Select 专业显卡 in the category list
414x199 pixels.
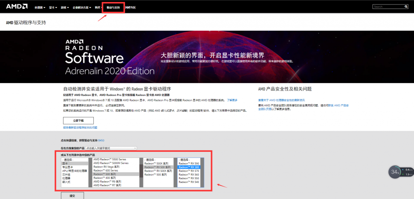click(x=74, y=167)
